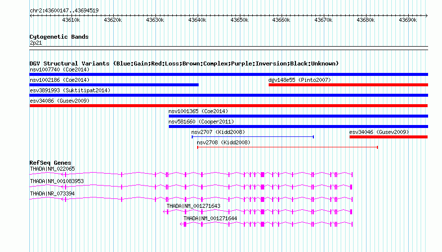
Task: Click the red bar under dgv148e55
Action: pos(349,85)
